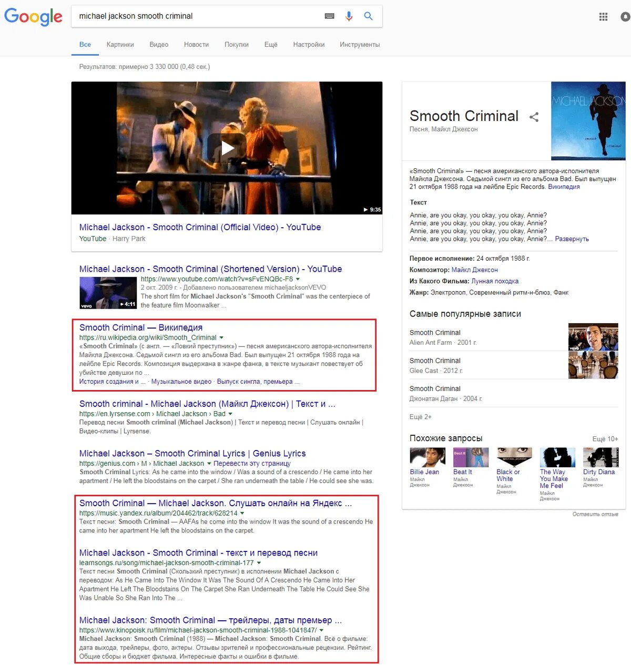This screenshot has height=666, width=631.
Task: Start voice search with the microphone icon
Action: tap(349, 16)
